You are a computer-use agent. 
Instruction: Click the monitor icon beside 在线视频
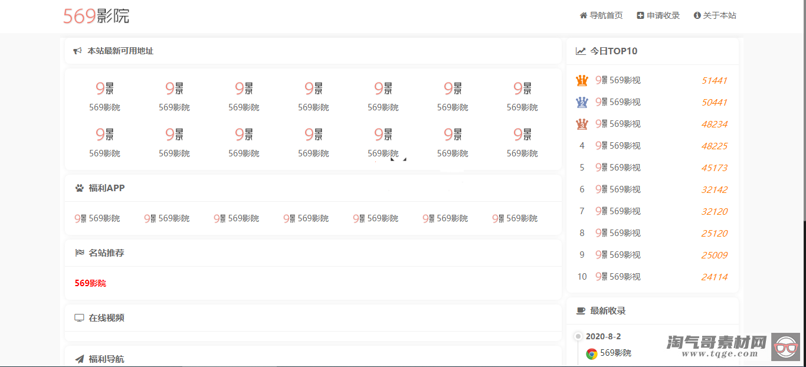79,318
